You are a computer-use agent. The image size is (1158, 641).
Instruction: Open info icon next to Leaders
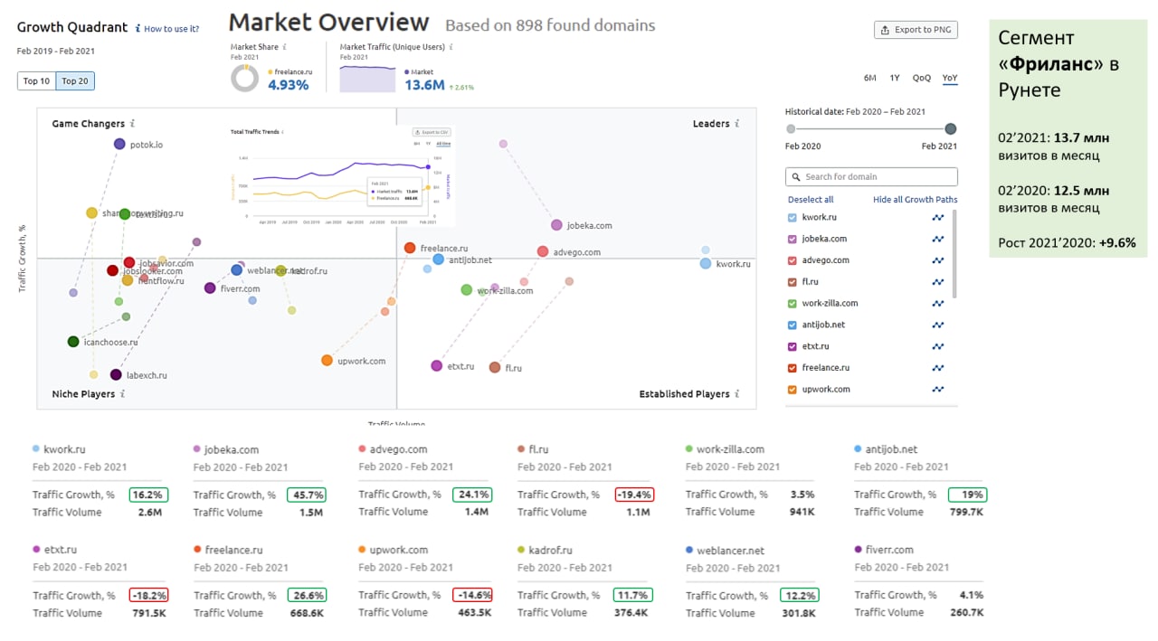[737, 124]
